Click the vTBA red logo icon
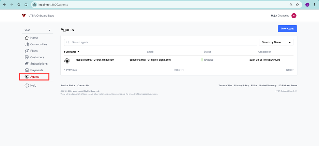The height and width of the screenshot is (146, 319). [24, 16]
